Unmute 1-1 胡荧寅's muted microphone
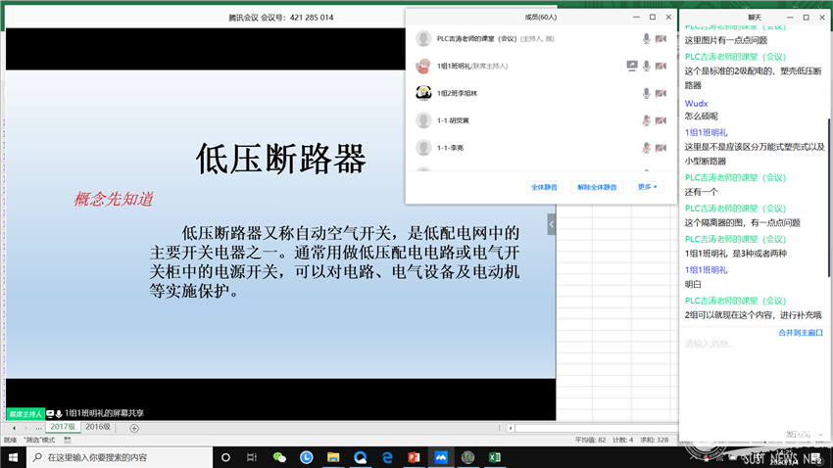 point(646,120)
